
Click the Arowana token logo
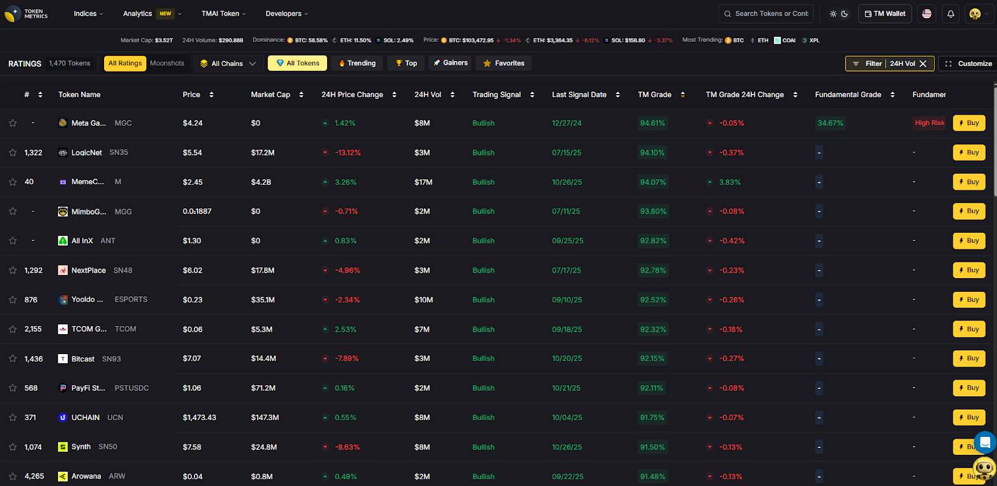tap(63, 476)
